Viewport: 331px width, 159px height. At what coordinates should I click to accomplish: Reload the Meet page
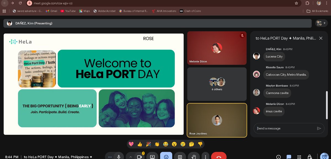20,3
